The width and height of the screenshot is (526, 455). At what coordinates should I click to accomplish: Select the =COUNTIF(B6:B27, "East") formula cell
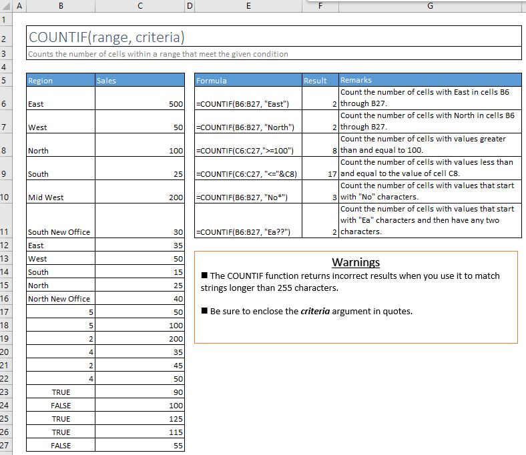[248, 98]
